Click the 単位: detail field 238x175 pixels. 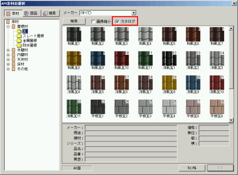click(214, 133)
